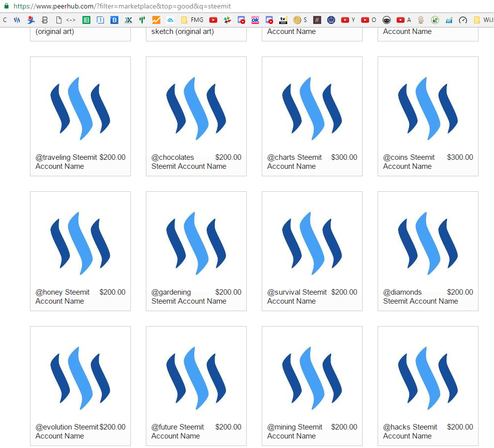Open the YouTube 'O' bookmark
The width and height of the screenshot is (494, 448).
coord(369,20)
